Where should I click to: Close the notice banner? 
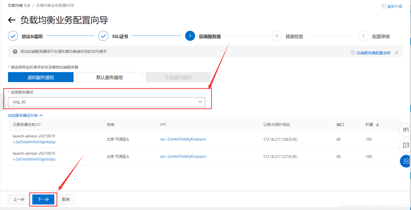click(396, 53)
